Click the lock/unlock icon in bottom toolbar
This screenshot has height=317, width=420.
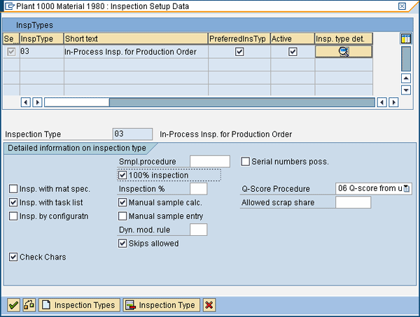pos(29,305)
